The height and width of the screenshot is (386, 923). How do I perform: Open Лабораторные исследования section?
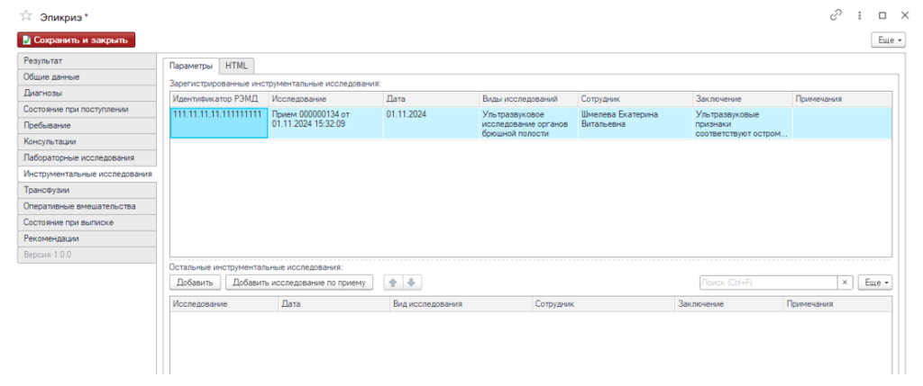click(x=87, y=158)
